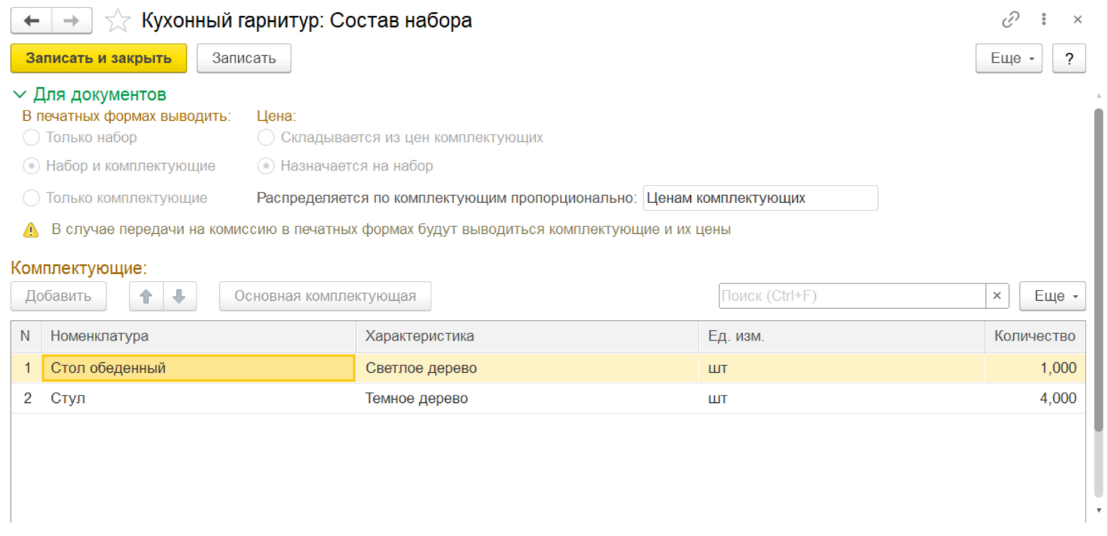Screen dimensions: 1108x536
Task: Add form to favorites with star icon
Action: point(117,21)
